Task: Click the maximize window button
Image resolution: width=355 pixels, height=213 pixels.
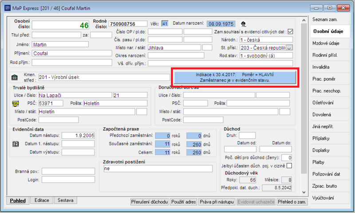Action: [x=330, y=8]
